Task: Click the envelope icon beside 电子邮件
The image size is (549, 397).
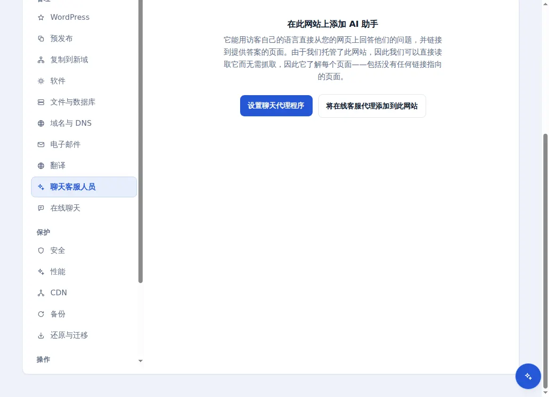Action: pyautogui.click(x=41, y=145)
